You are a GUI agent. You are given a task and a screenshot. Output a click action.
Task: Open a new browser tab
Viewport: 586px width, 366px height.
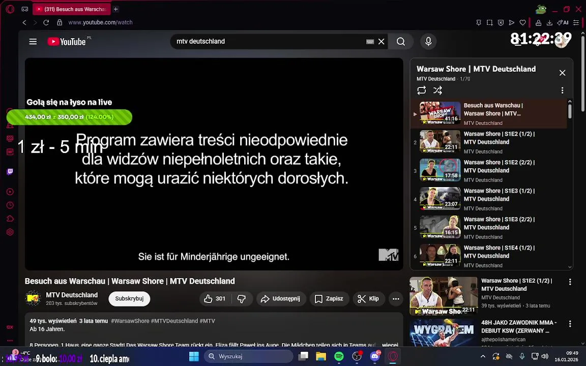click(116, 9)
